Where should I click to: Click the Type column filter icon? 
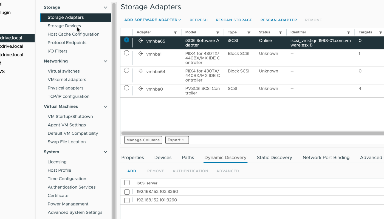[249, 33]
